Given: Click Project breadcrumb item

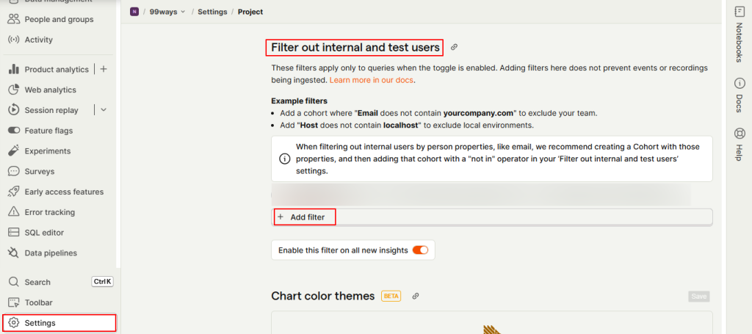Looking at the screenshot, I should coord(250,12).
